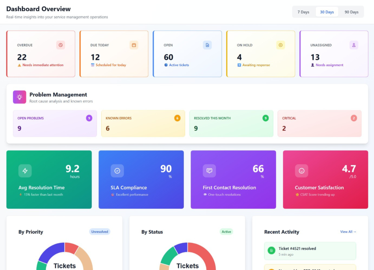Click the SLA Compliance checkmark icon
Screen dimensions: 374x270
click(117, 171)
